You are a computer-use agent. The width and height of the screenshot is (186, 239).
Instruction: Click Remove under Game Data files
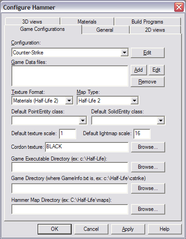147,82
